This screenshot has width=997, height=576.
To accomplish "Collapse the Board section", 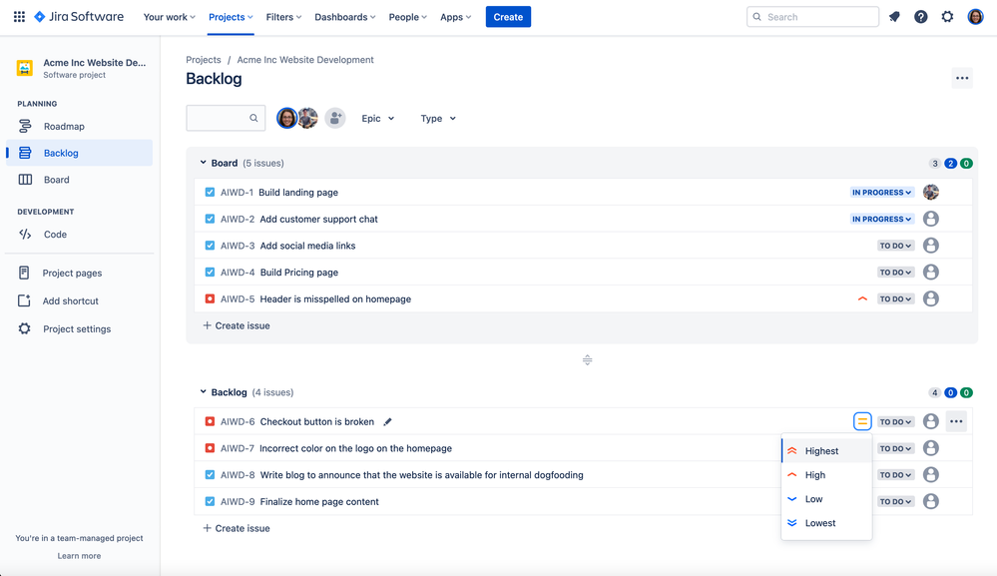I will (x=203, y=163).
